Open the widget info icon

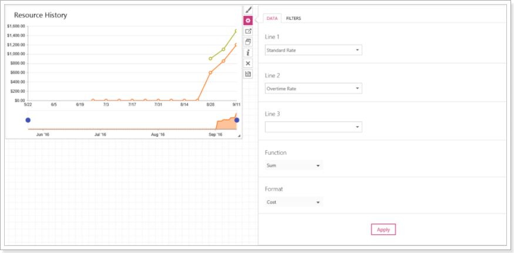pyautogui.click(x=248, y=52)
